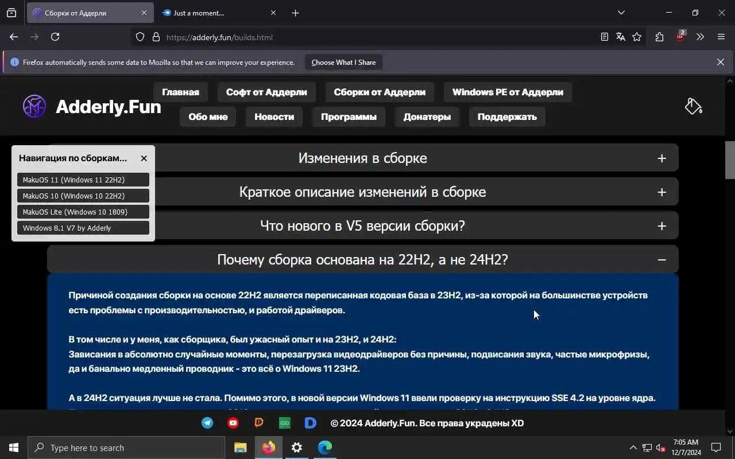Toggle site theme paint bucket icon
Screen dimensions: 735x459
pos(693,106)
